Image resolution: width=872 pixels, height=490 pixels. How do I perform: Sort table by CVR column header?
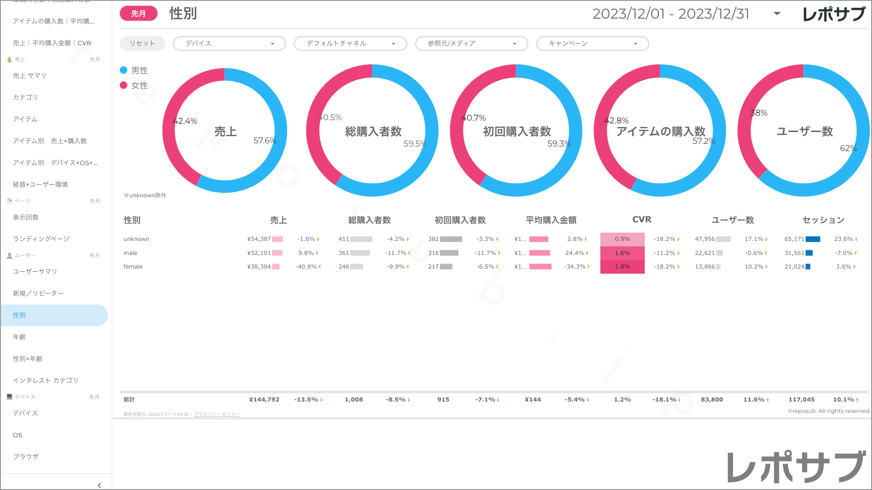pyautogui.click(x=642, y=220)
